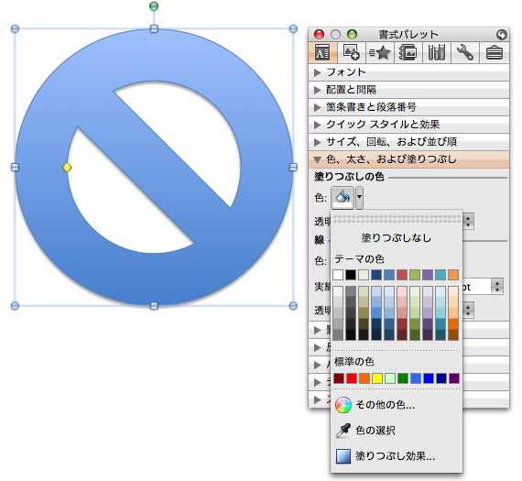Image resolution: width=522 pixels, height=481 pixels.
Task: Click the green rotation handle above shape
Action: pos(154,6)
